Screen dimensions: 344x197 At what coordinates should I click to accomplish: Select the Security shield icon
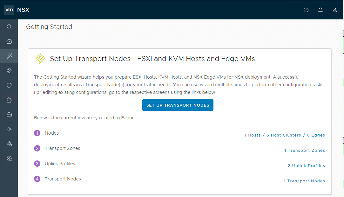tap(9, 85)
